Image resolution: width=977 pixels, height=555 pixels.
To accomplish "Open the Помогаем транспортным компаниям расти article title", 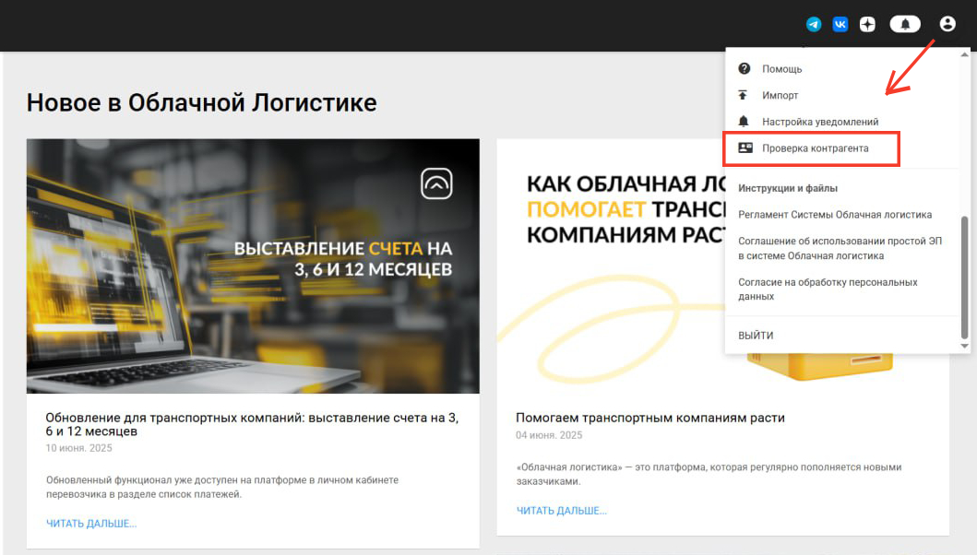I will coord(649,418).
